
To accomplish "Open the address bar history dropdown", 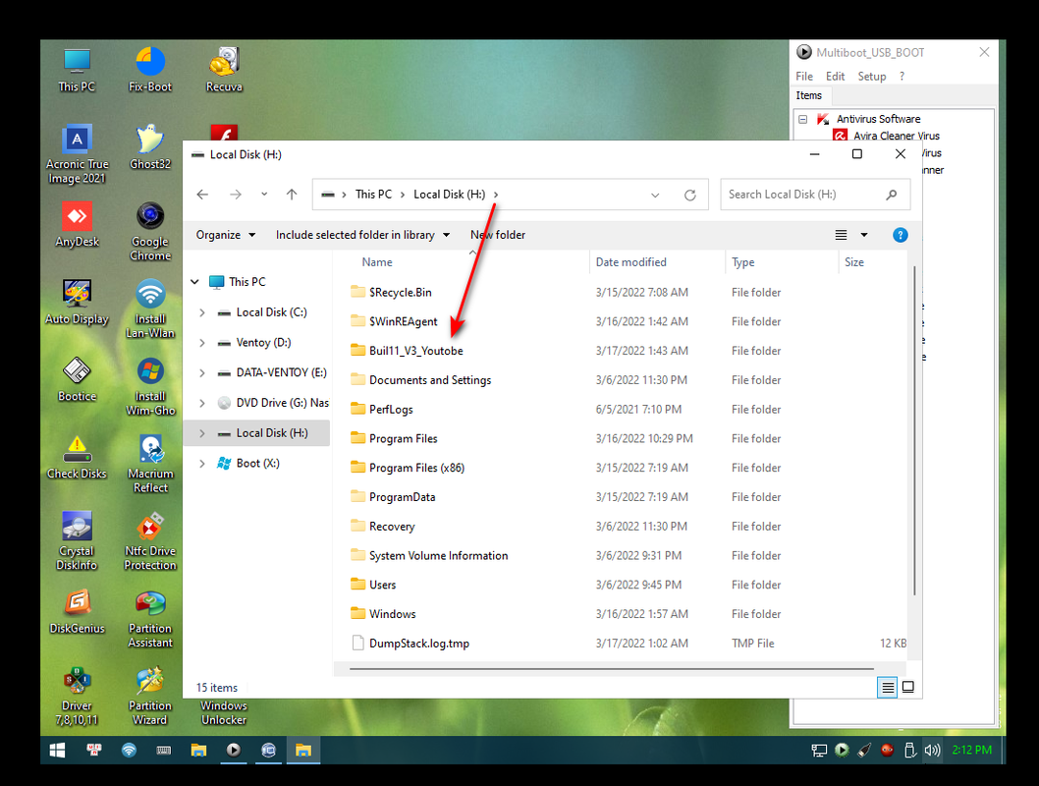I will (x=655, y=195).
